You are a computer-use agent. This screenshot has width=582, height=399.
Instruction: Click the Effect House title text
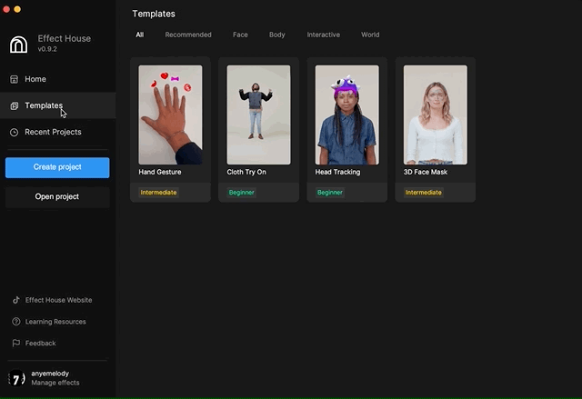(x=65, y=38)
